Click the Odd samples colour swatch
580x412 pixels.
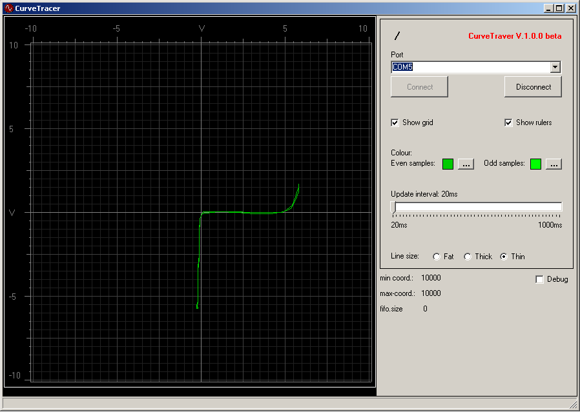pyautogui.click(x=535, y=164)
